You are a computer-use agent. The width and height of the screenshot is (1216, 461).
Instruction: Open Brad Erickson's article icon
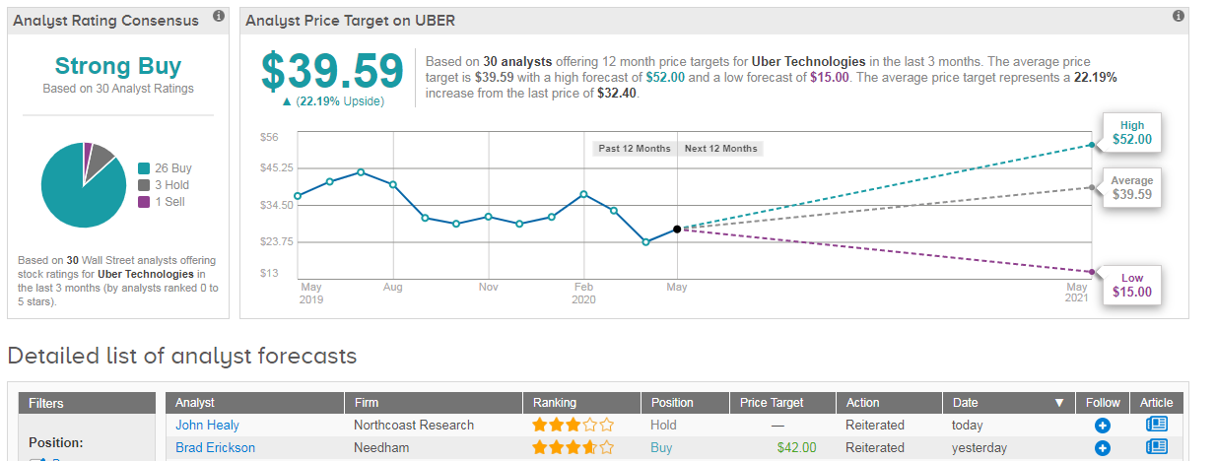point(1157,447)
